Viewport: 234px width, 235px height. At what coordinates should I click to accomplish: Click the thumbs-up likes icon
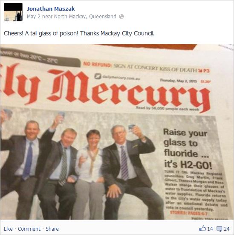pyautogui.click(x=202, y=229)
